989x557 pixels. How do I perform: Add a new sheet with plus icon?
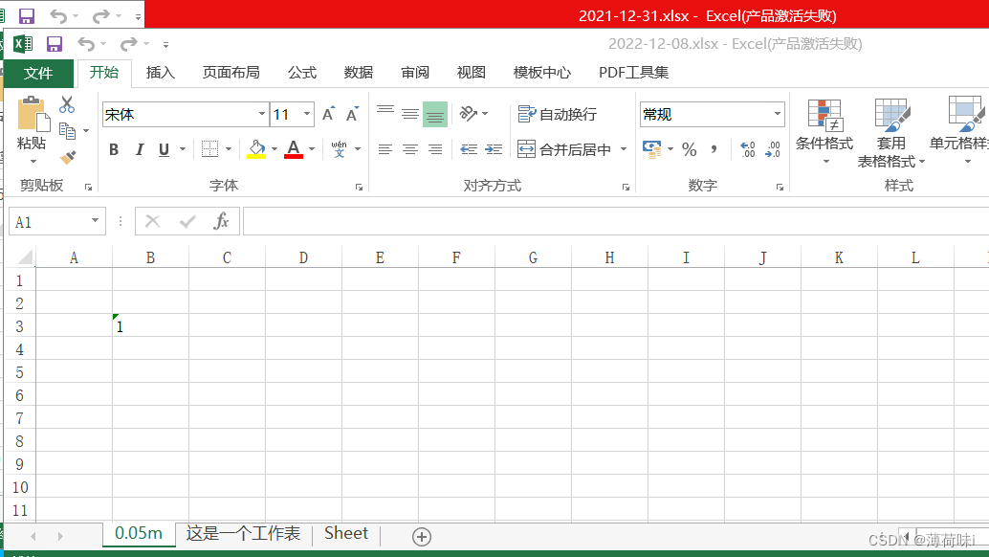tap(422, 537)
